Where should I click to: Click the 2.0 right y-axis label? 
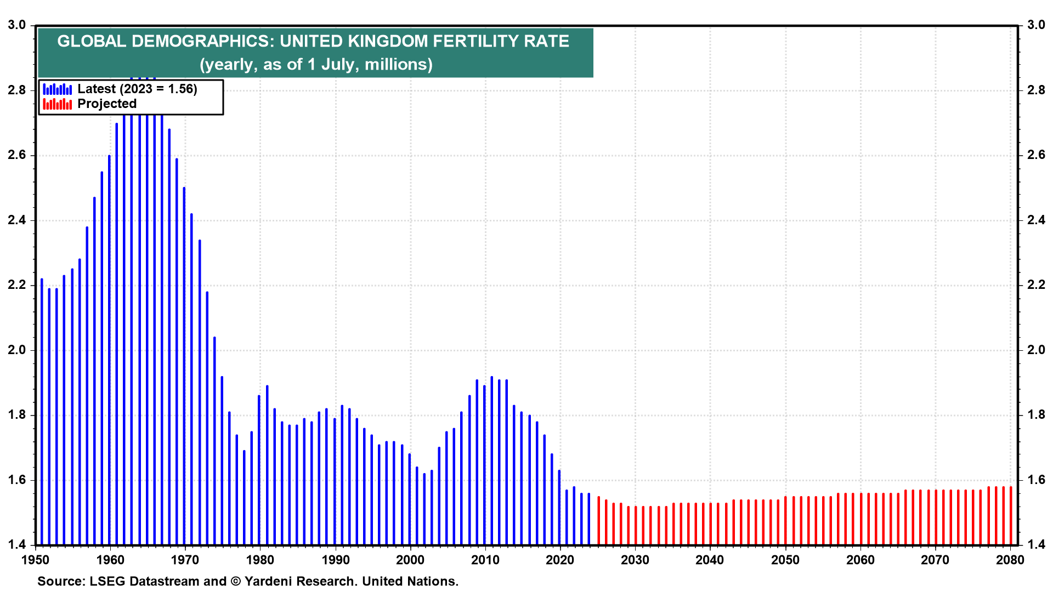[1037, 350]
